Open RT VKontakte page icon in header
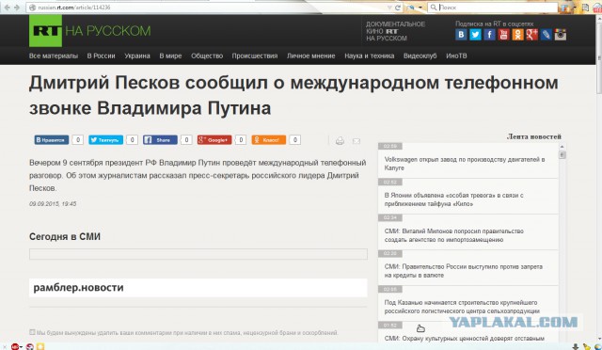 [x=461, y=35]
